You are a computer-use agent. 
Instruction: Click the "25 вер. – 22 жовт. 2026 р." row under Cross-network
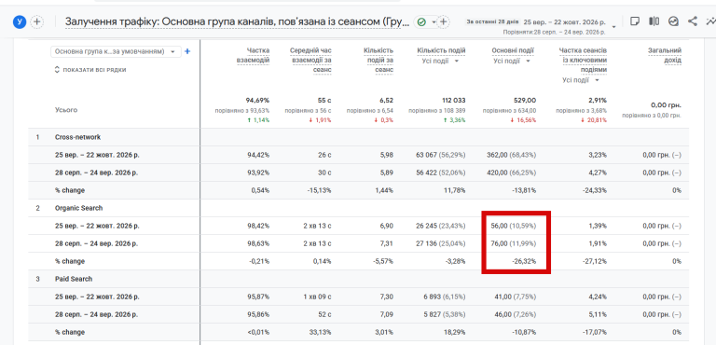(97, 155)
